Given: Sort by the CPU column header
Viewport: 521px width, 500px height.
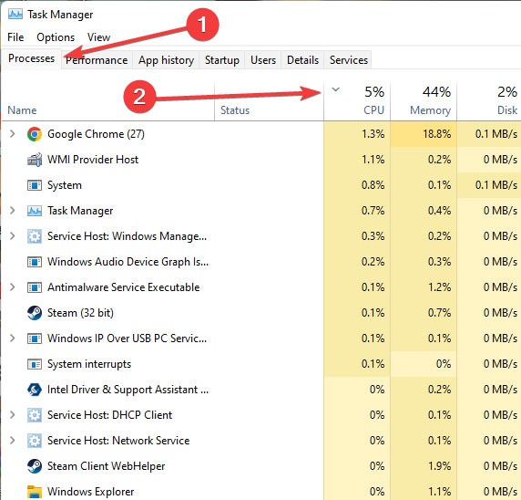Looking at the screenshot, I should (x=357, y=101).
